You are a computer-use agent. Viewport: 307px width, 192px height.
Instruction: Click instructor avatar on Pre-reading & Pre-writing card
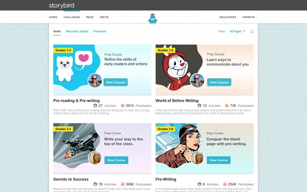(x=95, y=81)
